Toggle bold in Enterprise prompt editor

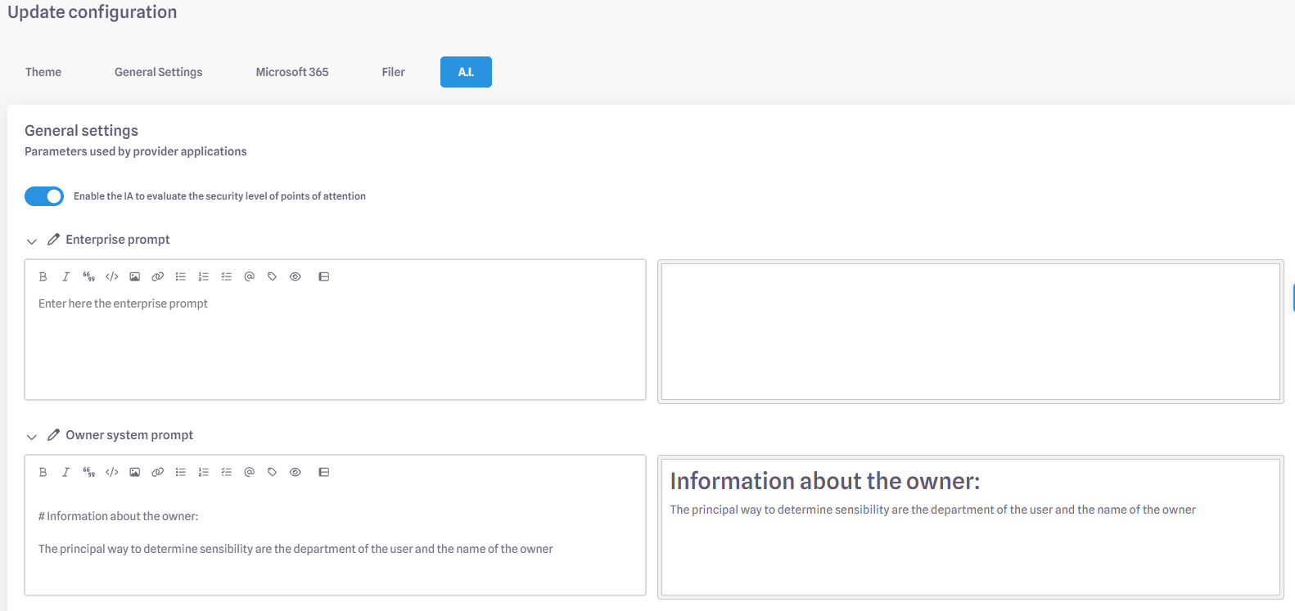[43, 276]
